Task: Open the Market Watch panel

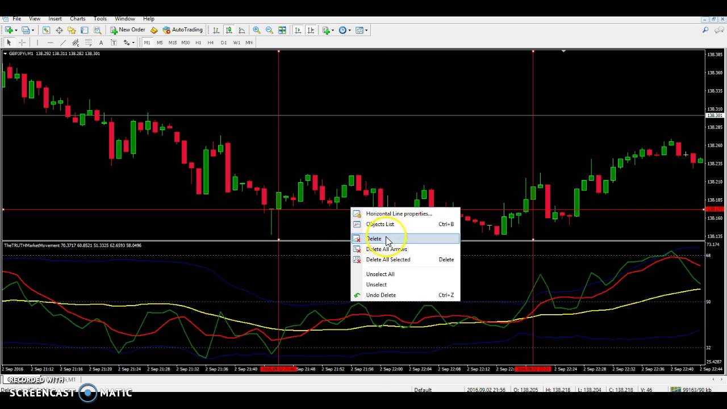Action: click(x=46, y=30)
